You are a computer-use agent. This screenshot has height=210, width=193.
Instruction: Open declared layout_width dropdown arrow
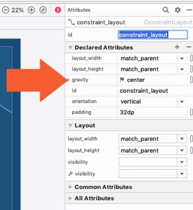182,58
